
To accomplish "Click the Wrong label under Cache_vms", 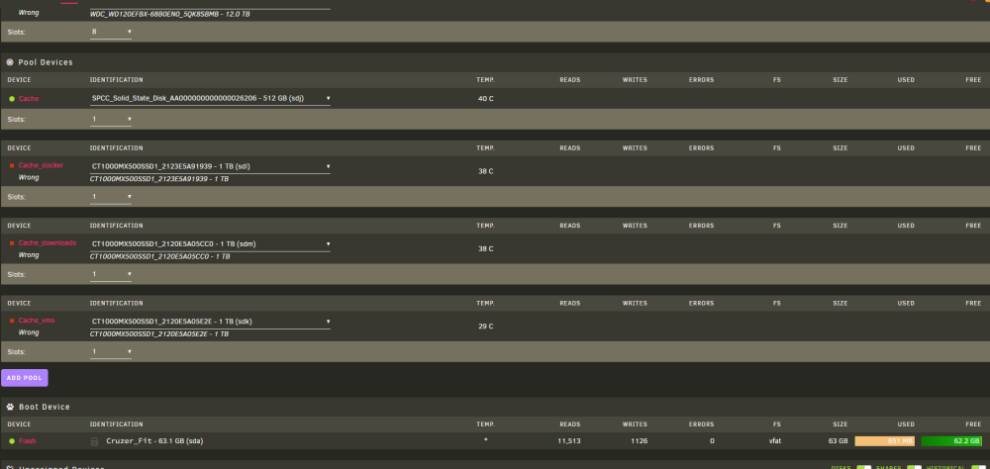I will click(29, 332).
